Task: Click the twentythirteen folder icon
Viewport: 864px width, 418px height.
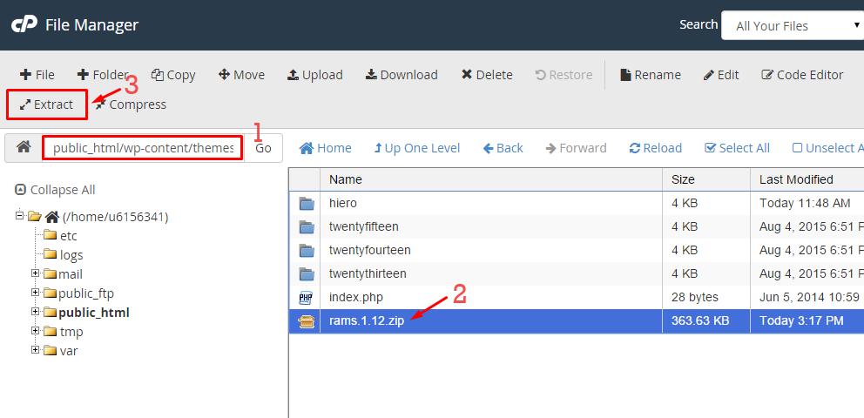Action: [307, 273]
